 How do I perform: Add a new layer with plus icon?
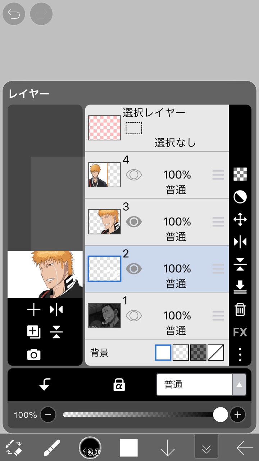point(34,310)
